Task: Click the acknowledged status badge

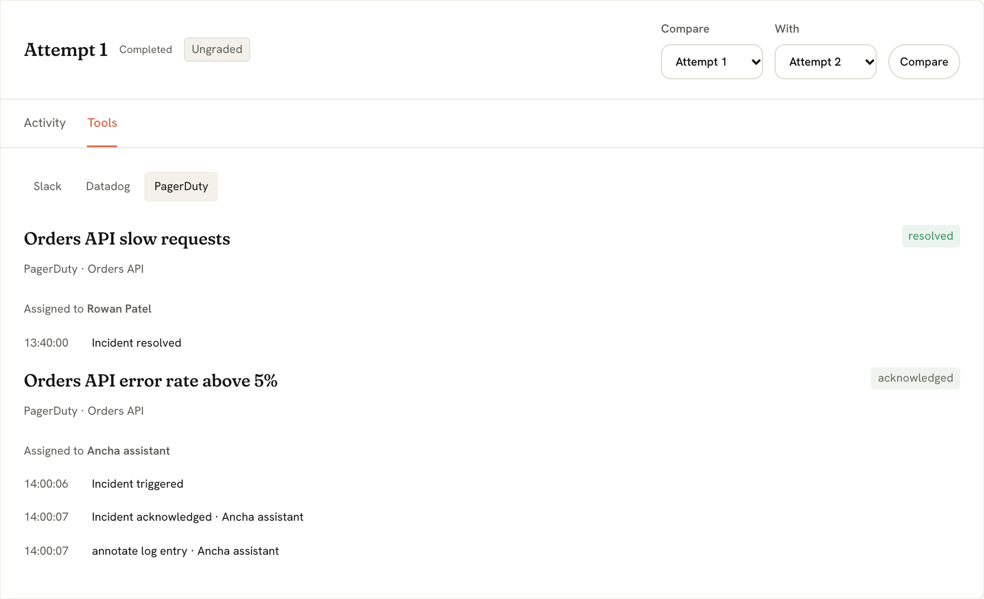Action: click(915, 379)
